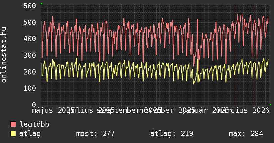The height and width of the screenshot is (143, 274).
Task: Click the 400 y-axis label
Action: (30, 39)
